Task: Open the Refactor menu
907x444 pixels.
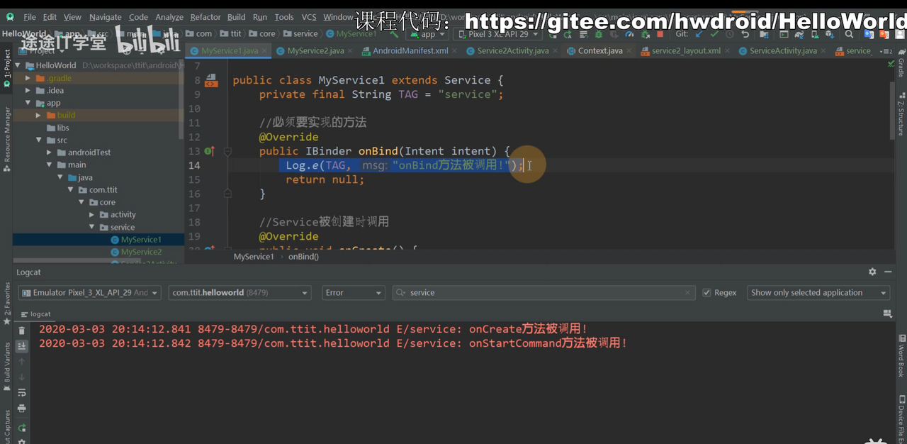Action: 205,17
